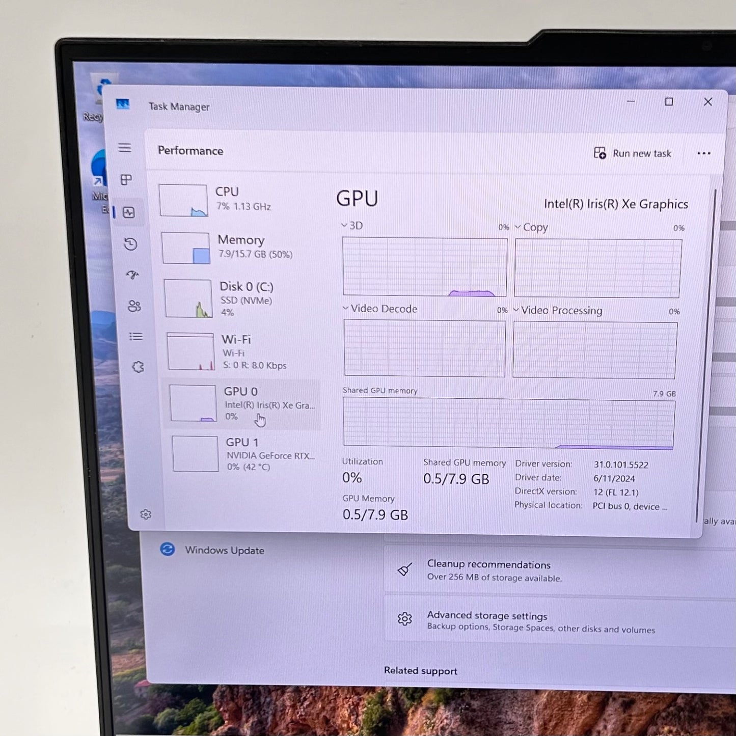Screen dimensions: 736x736
Task: Click the Video Decode usage graph
Action: pos(425,348)
